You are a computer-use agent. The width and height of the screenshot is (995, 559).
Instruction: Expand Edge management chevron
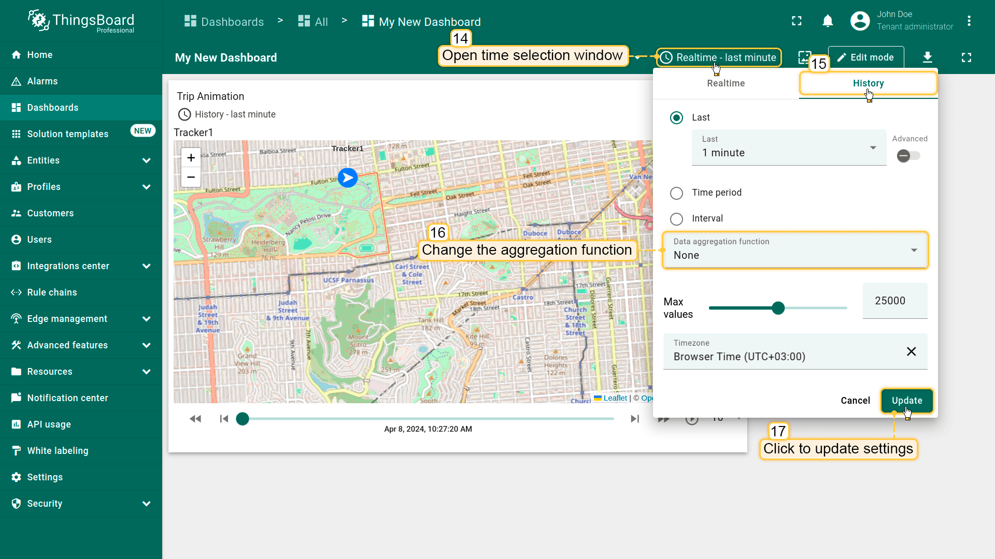pos(147,319)
